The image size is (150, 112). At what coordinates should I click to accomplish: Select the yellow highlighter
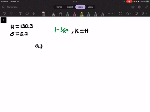82,14
